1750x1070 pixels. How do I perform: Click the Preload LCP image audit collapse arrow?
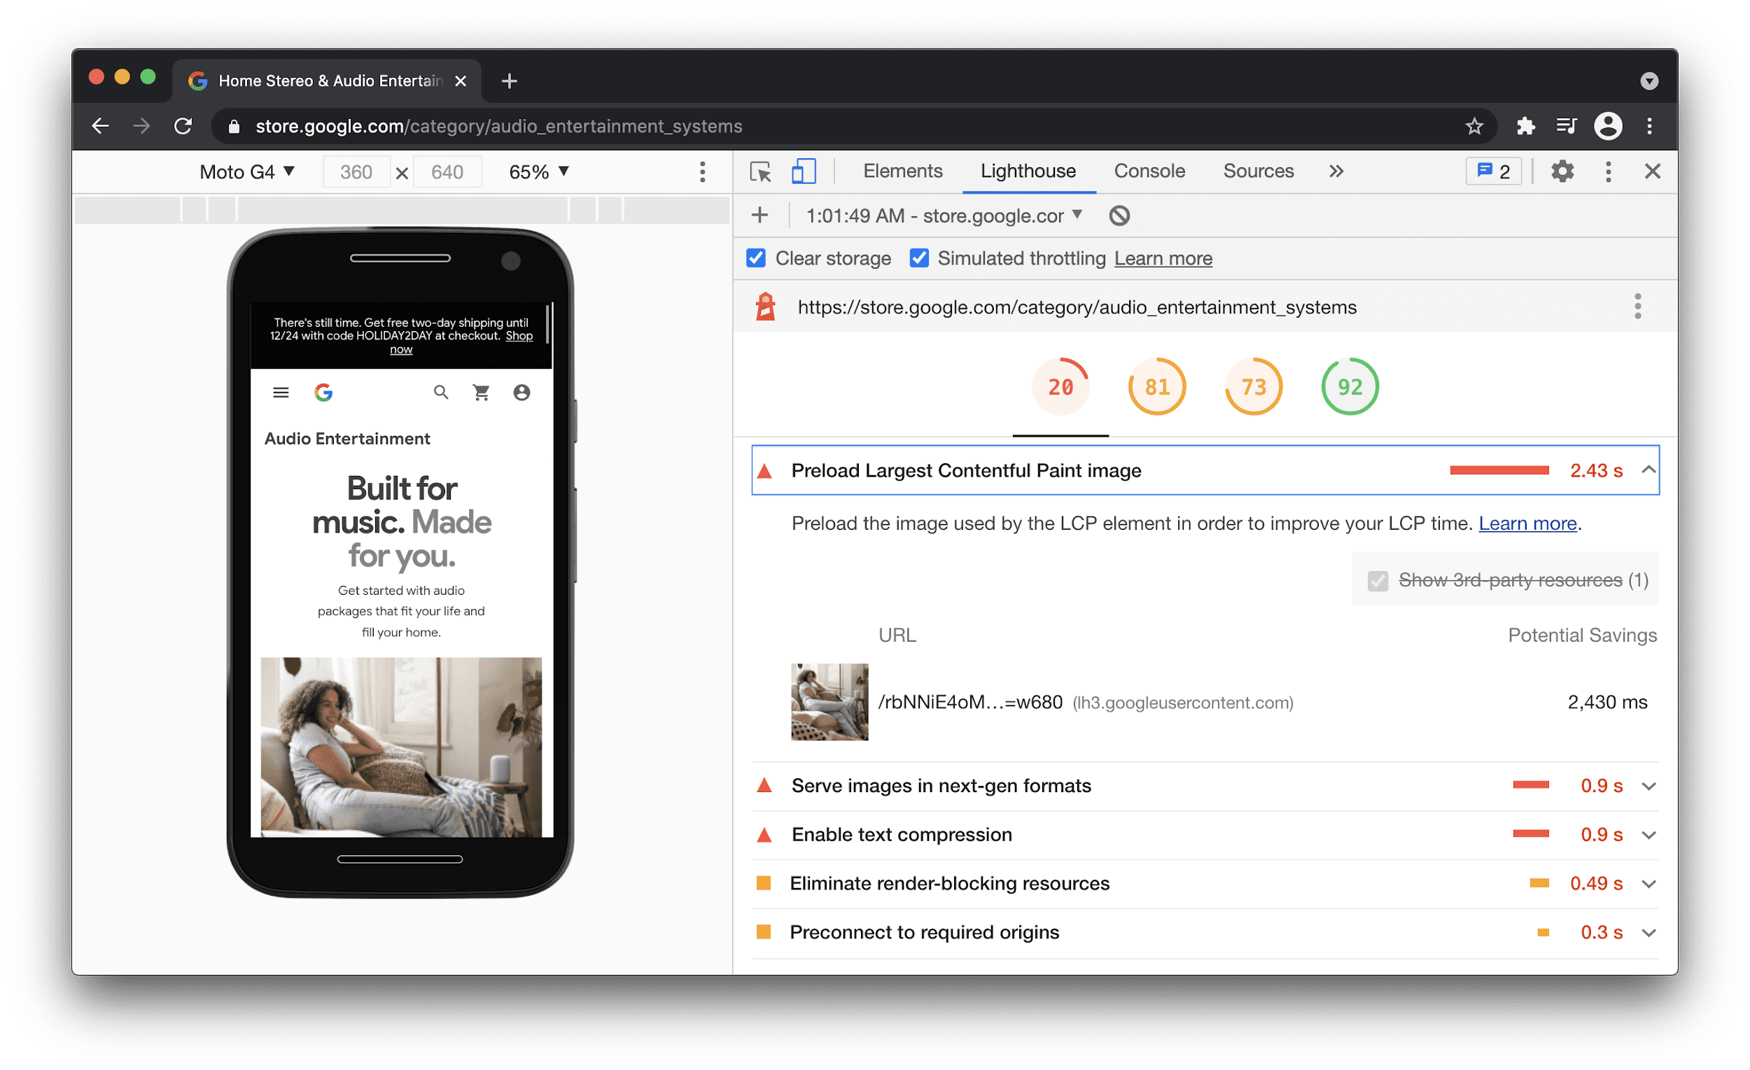click(1648, 470)
